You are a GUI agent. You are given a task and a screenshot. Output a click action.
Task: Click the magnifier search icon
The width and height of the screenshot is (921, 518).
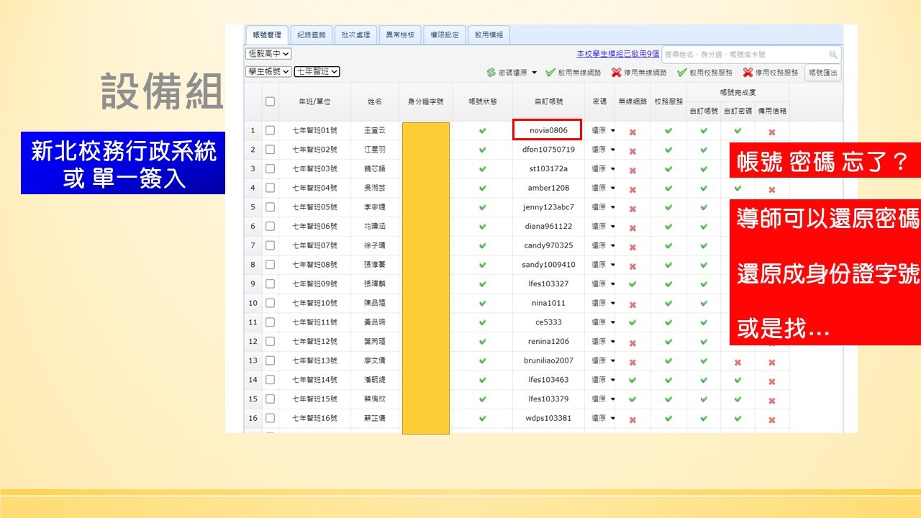pyautogui.click(x=833, y=55)
